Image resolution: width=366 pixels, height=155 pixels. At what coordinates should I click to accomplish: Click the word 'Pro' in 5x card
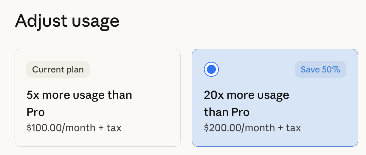[x=35, y=112]
